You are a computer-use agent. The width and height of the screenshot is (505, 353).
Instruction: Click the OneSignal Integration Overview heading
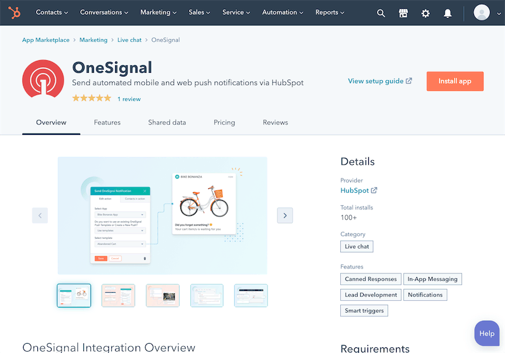pyautogui.click(x=109, y=347)
